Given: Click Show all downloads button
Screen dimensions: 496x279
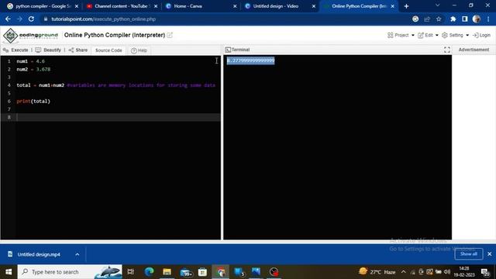Looking at the screenshot, I should 468,254.
